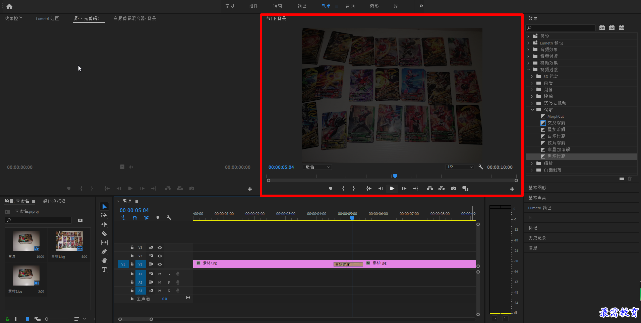Open button editor in program monitor

[512, 189]
